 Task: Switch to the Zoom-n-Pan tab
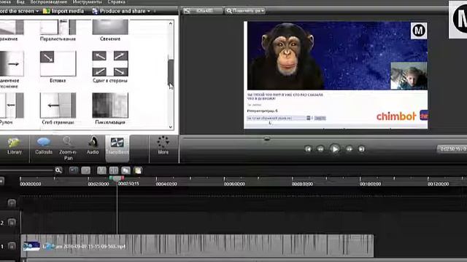68,148
